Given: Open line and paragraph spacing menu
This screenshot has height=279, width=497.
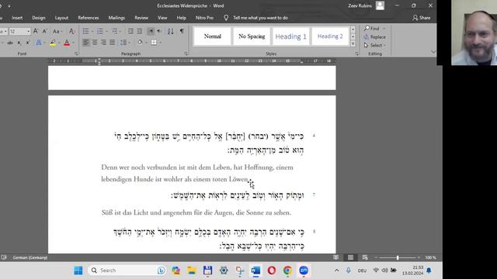Looking at the screenshot, I should pos(123,43).
